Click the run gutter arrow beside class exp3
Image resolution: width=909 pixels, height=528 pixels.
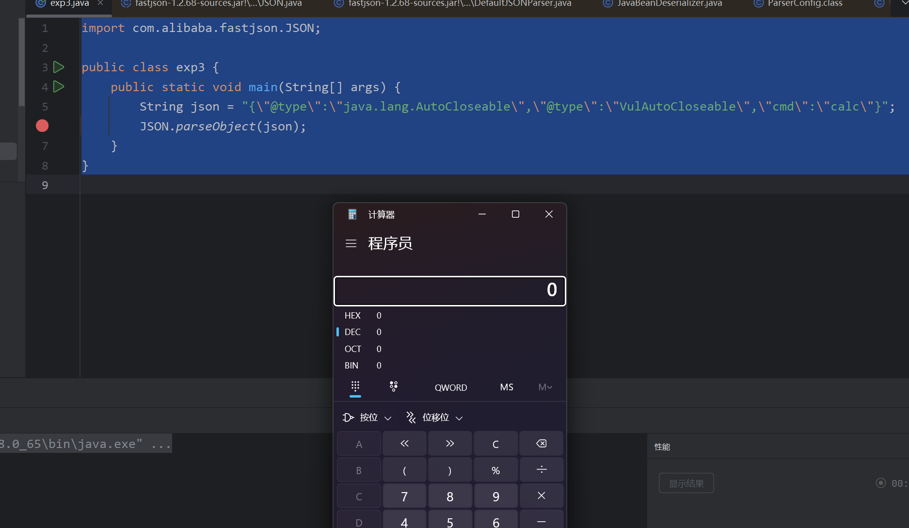[59, 67]
